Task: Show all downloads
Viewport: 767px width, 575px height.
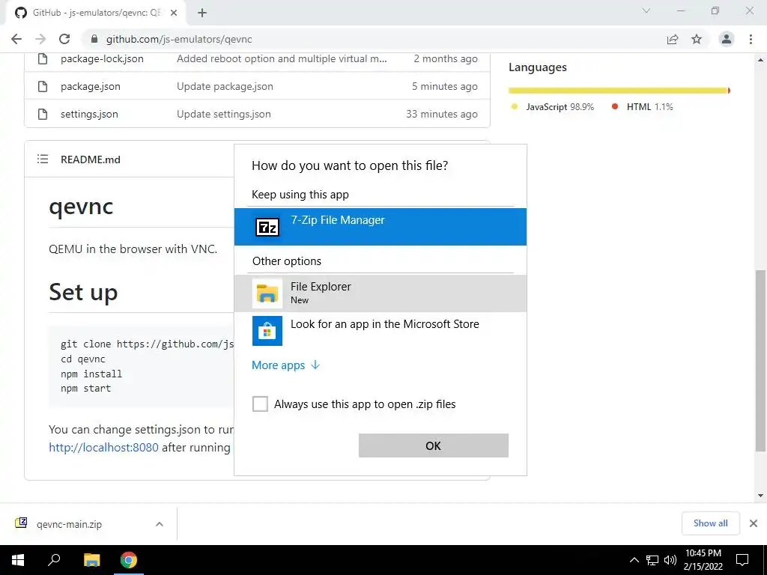Action: [710, 523]
